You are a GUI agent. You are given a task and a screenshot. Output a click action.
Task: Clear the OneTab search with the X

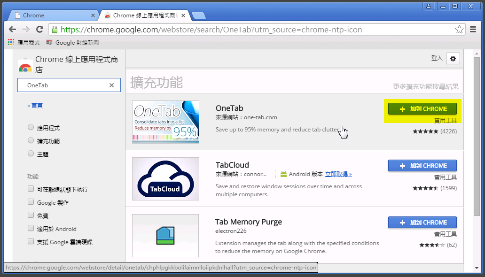point(112,85)
